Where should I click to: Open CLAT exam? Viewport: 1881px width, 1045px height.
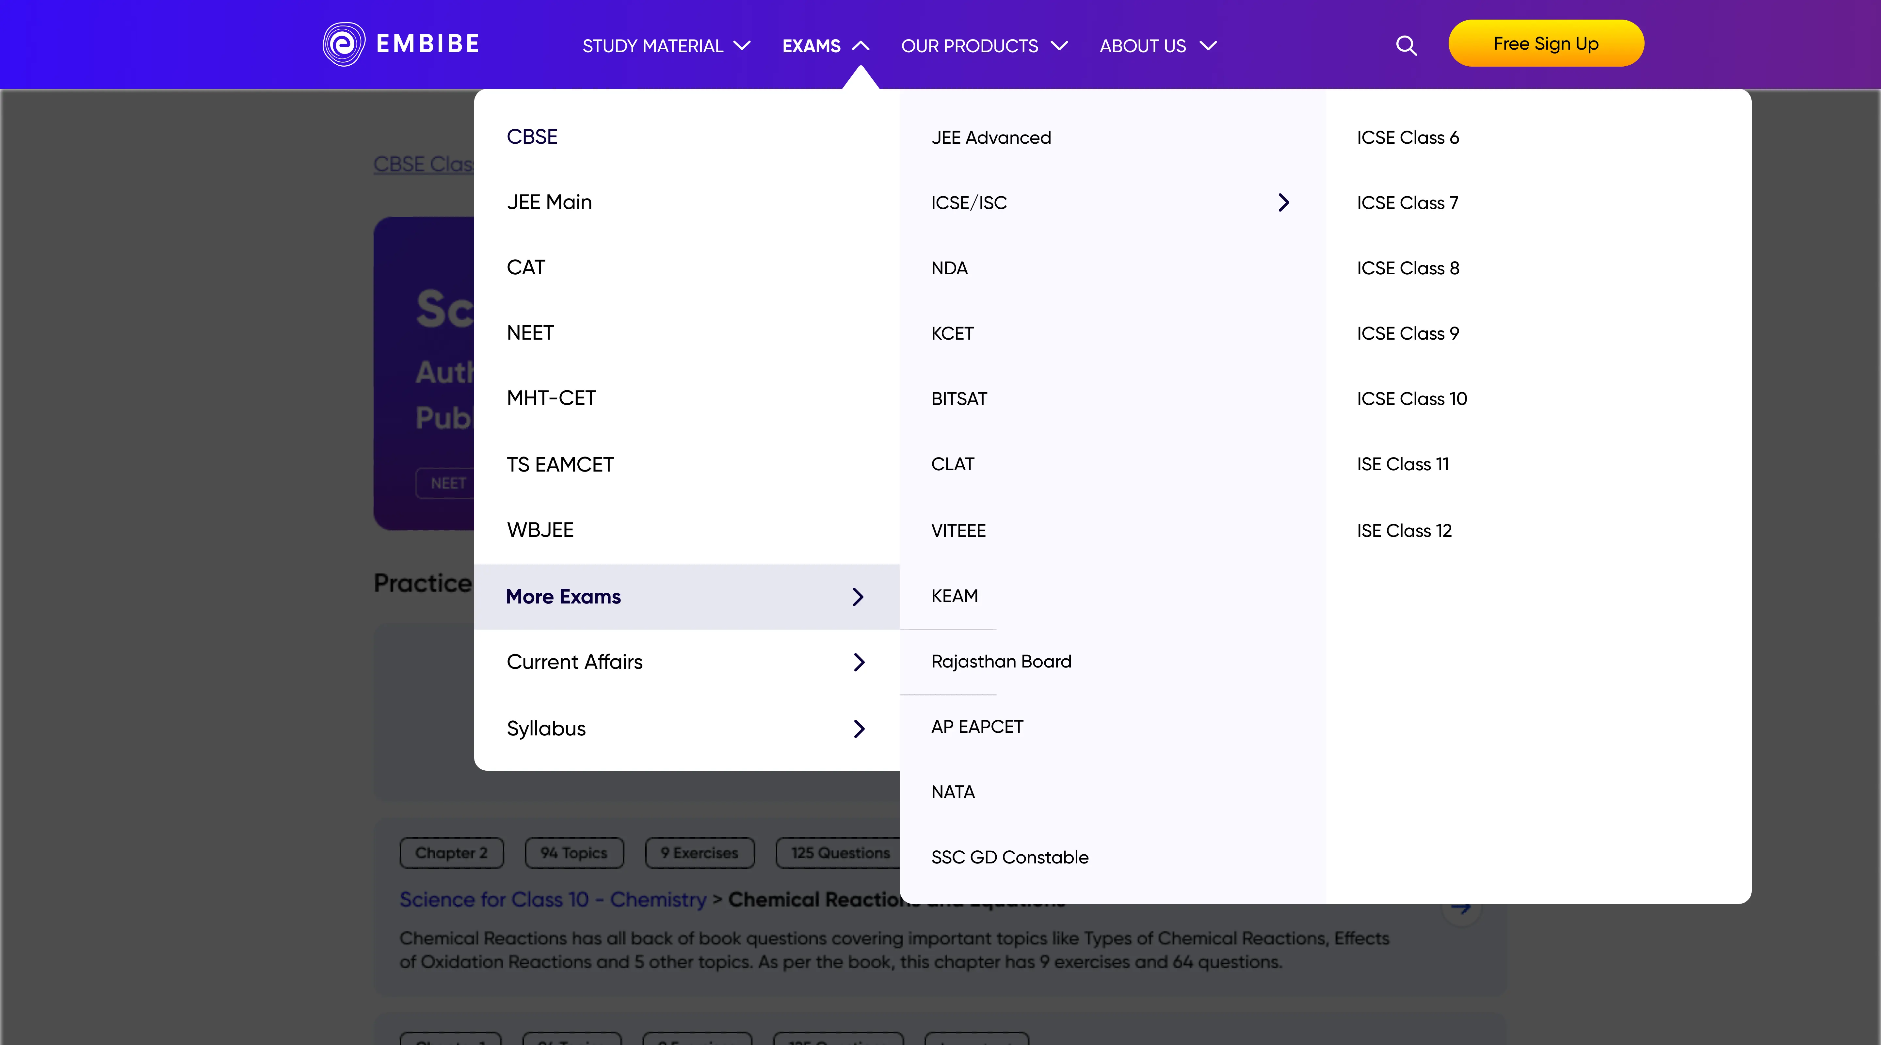pos(952,464)
